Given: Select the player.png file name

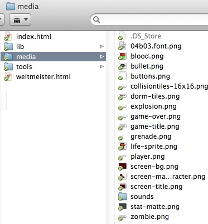Looking at the screenshot, I should pos(148,157).
